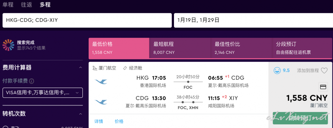The image size is (333, 128).
Task: Select the 最短航程 sorting tab
Action: [x=180, y=48]
